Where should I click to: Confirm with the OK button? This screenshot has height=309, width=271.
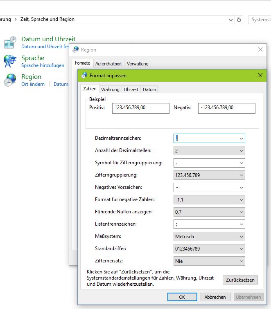(182, 297)
